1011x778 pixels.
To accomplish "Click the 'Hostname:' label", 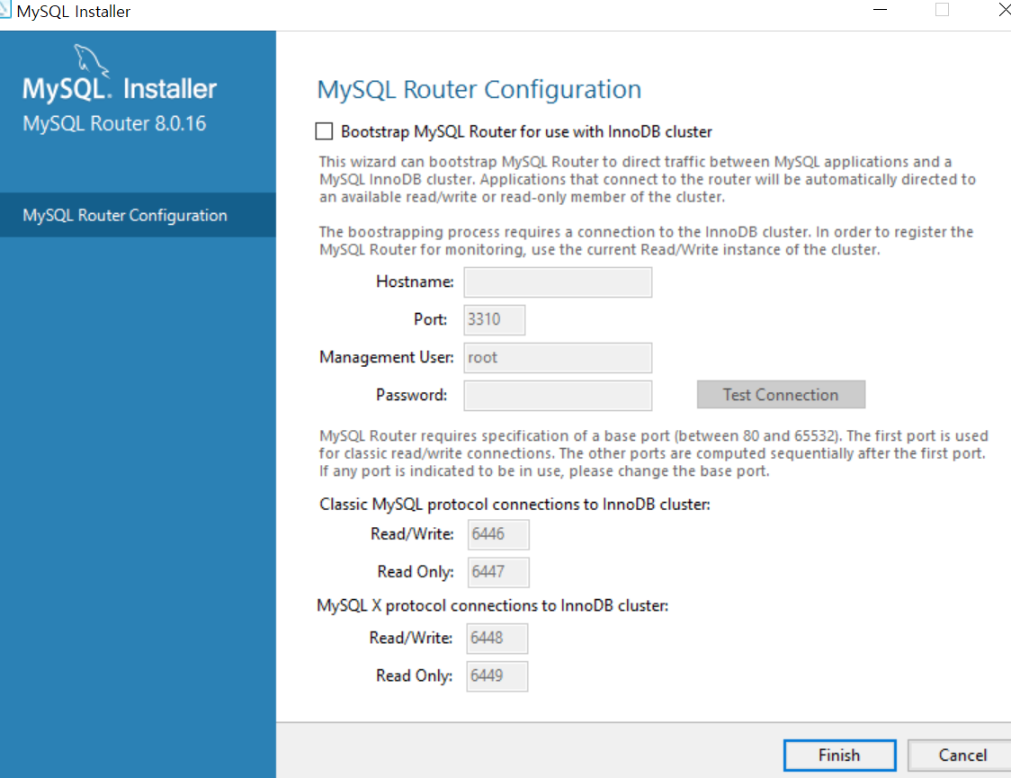I will tap(415, 282).
